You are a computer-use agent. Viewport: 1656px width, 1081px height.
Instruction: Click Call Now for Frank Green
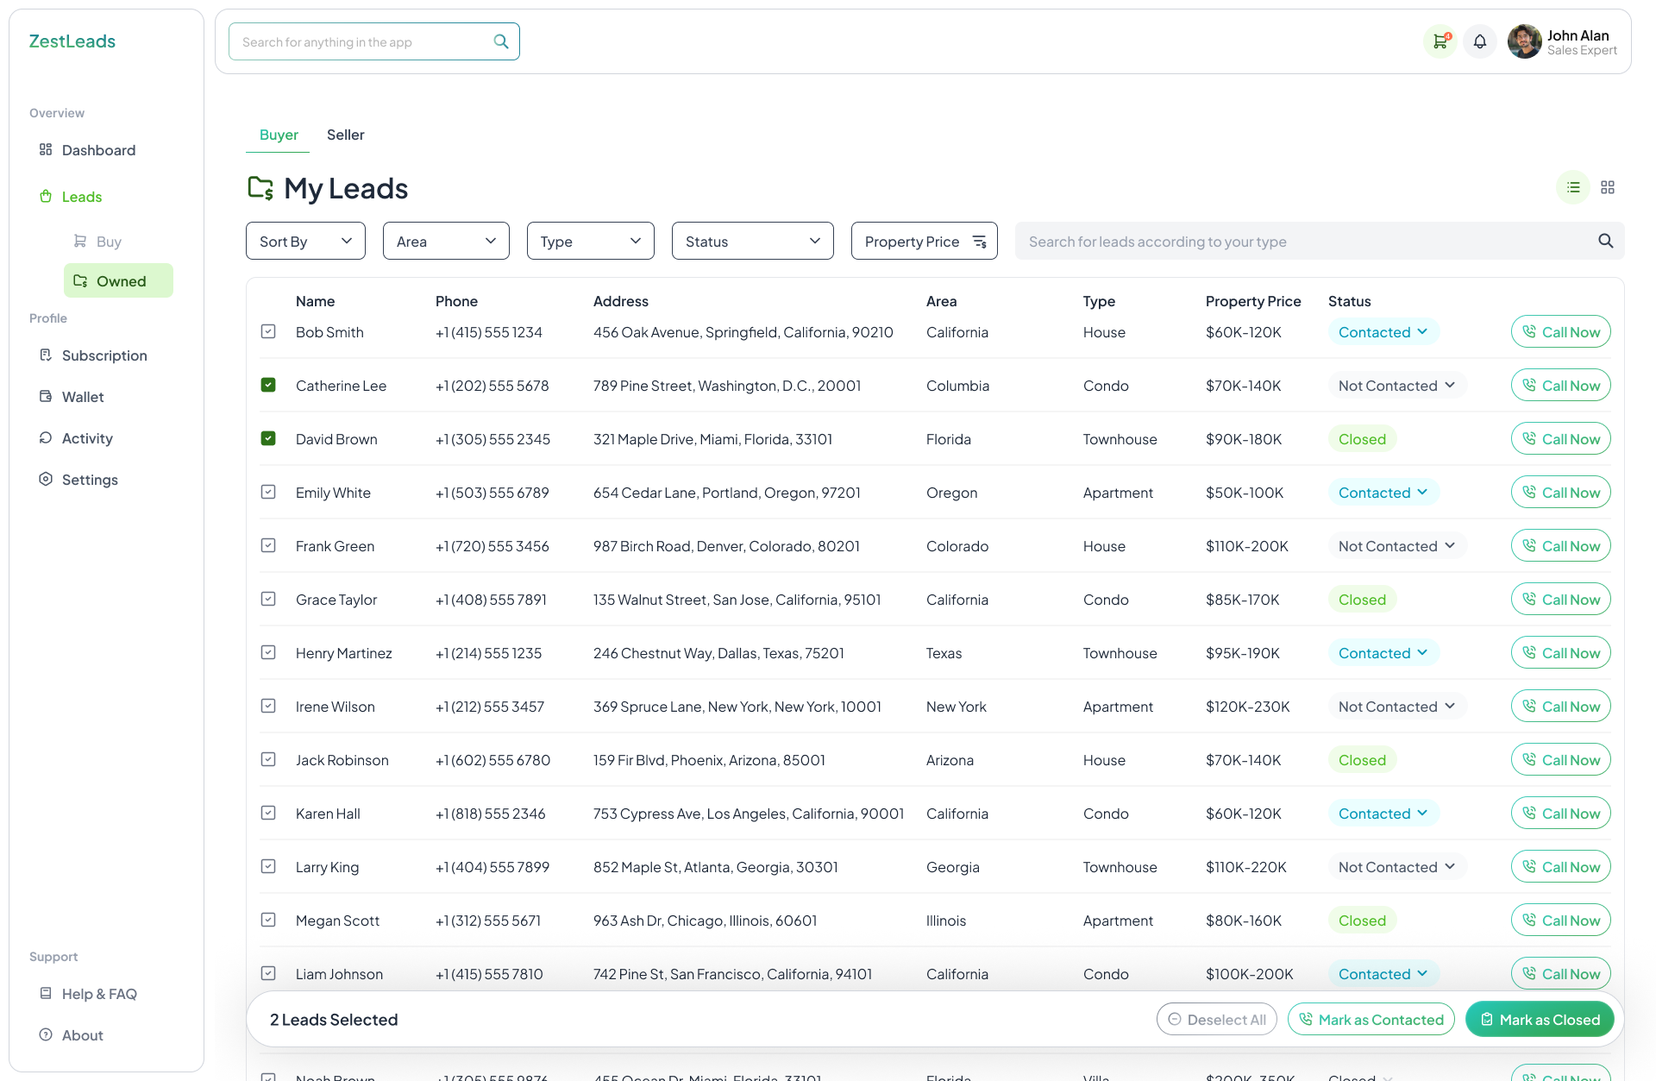1560,545
